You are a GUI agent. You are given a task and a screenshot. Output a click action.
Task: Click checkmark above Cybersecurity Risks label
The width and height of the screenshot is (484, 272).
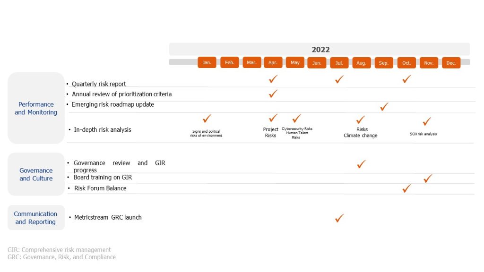pyautogui.click(x=297, y=119)
